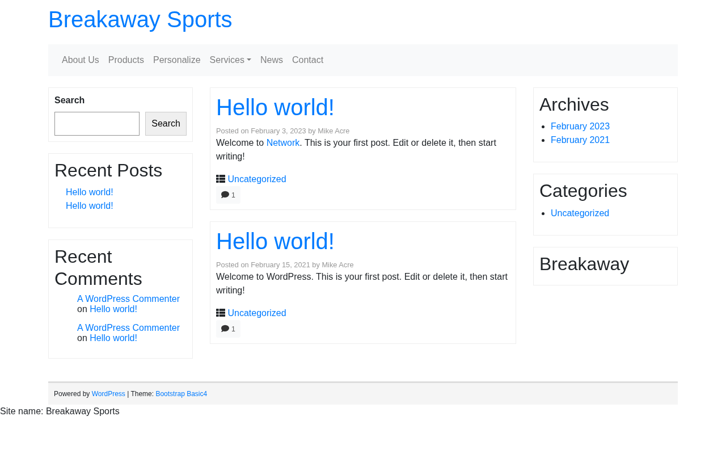
Task: Select the News menu item
Action: [272, 60]
